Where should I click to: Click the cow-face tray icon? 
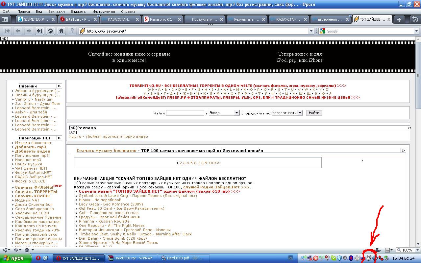tap(369, 258)
